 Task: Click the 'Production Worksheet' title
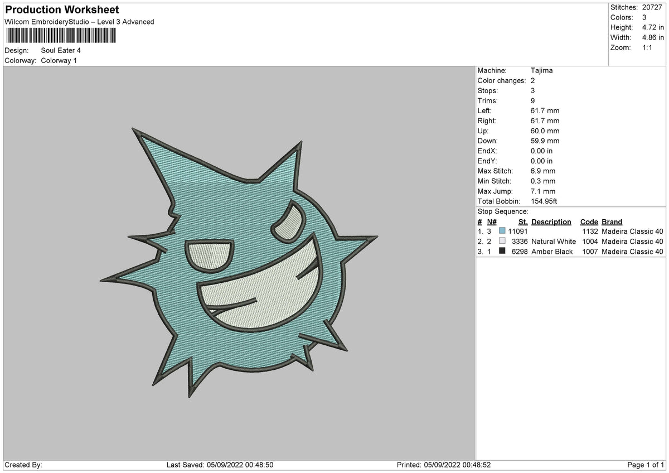click(62, 10)
